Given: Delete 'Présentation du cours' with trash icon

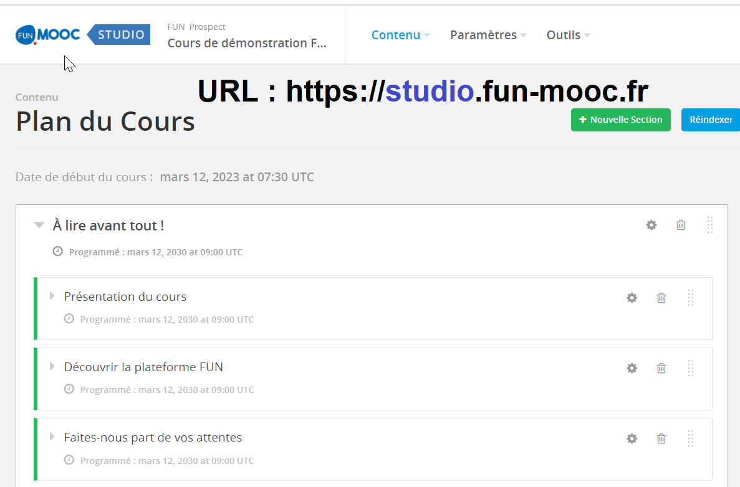Looking at the screenshot, I should click(x=661, y=298).
